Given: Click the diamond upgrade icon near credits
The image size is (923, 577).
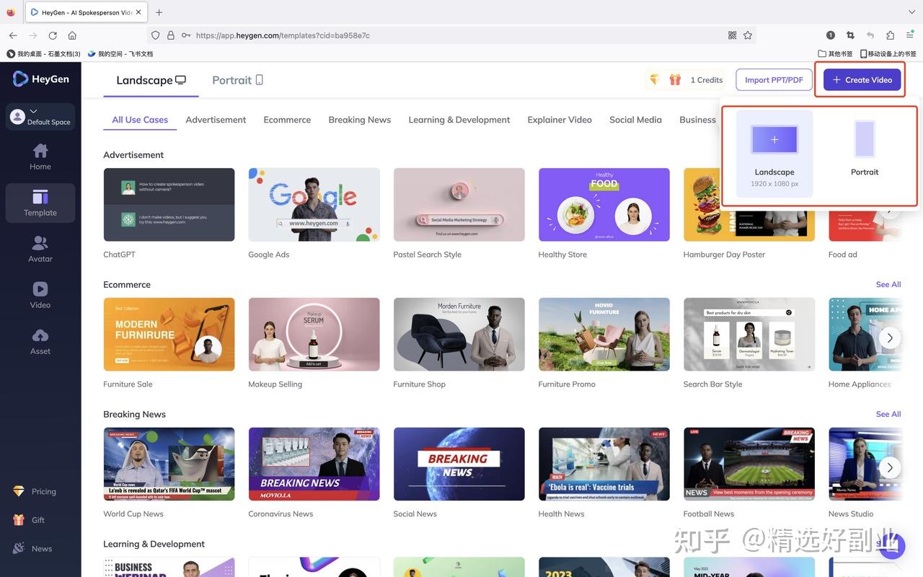Looking at the screenshot, I should coord(654,79).
